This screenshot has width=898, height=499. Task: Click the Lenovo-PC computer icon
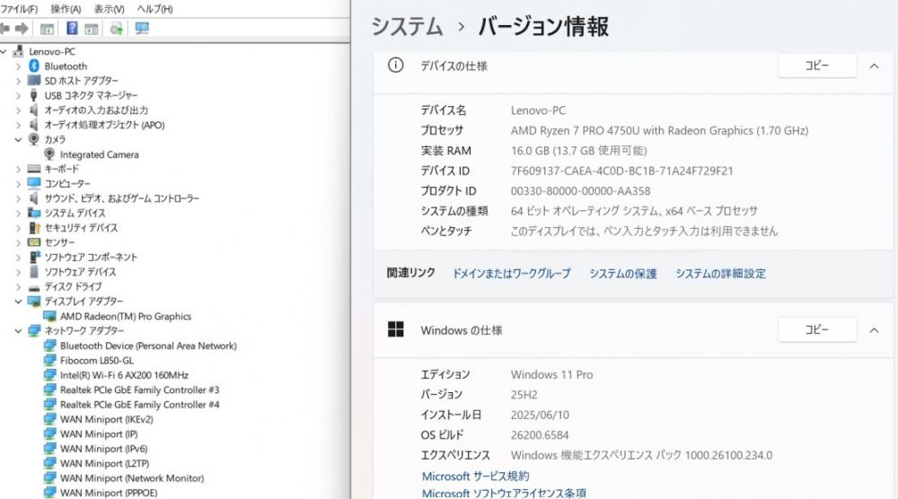click(18, 51)
